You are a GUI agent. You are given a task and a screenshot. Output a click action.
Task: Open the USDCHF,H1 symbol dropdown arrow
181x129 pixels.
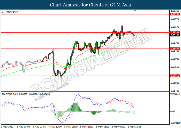pyautogui.click(x=3, y=12)
